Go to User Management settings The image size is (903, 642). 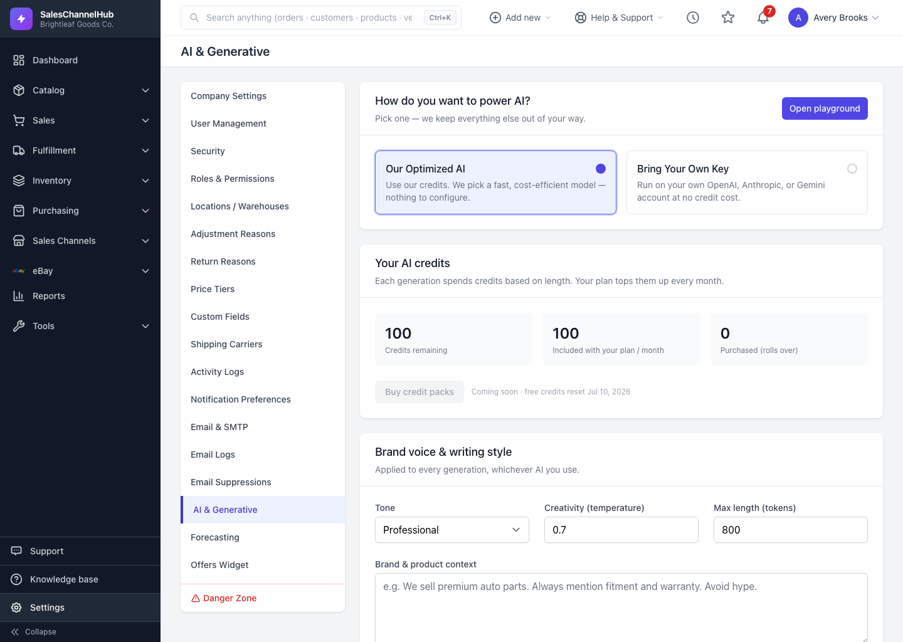pos(263,124)
